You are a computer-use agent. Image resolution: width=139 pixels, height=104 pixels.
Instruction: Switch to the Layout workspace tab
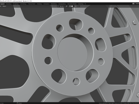coord(2,4)
